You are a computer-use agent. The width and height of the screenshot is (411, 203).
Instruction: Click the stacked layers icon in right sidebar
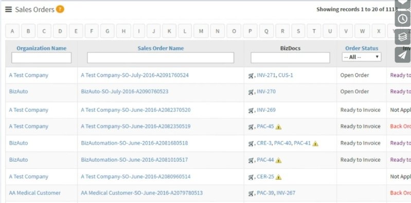click(403, 37)
